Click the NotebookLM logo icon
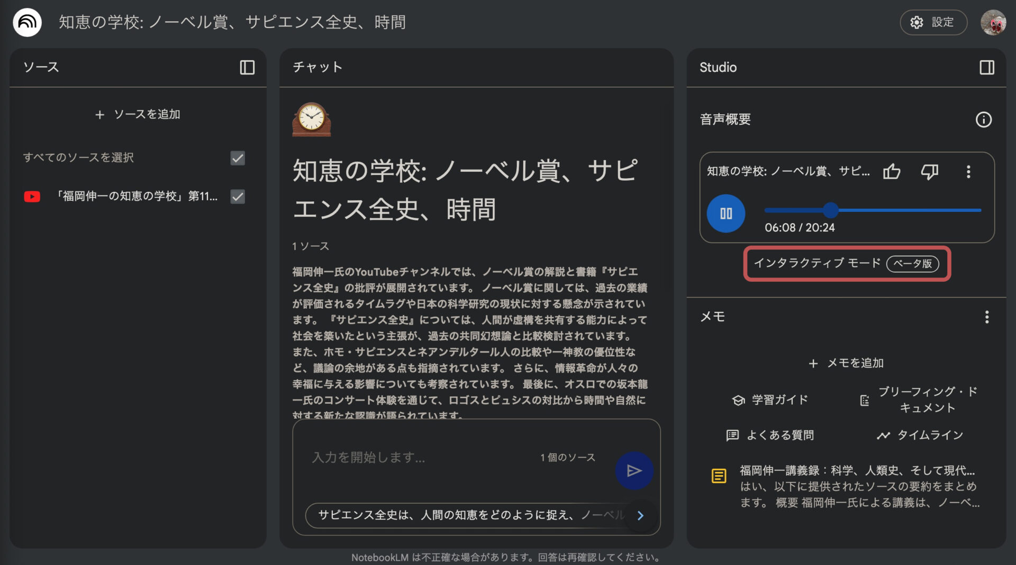Screen dimensions: 1016x565 [x=28, y=22]
